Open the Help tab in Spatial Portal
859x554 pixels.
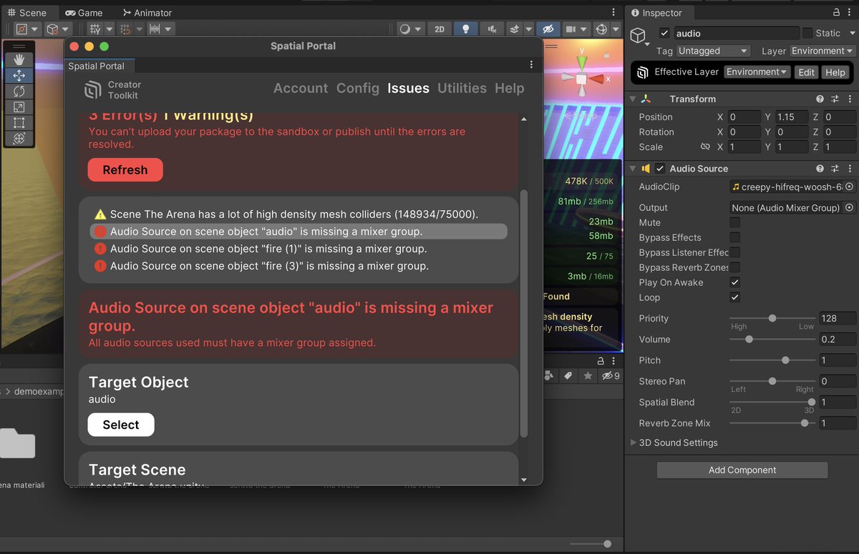pyautogui.click(x=510, y=88)
